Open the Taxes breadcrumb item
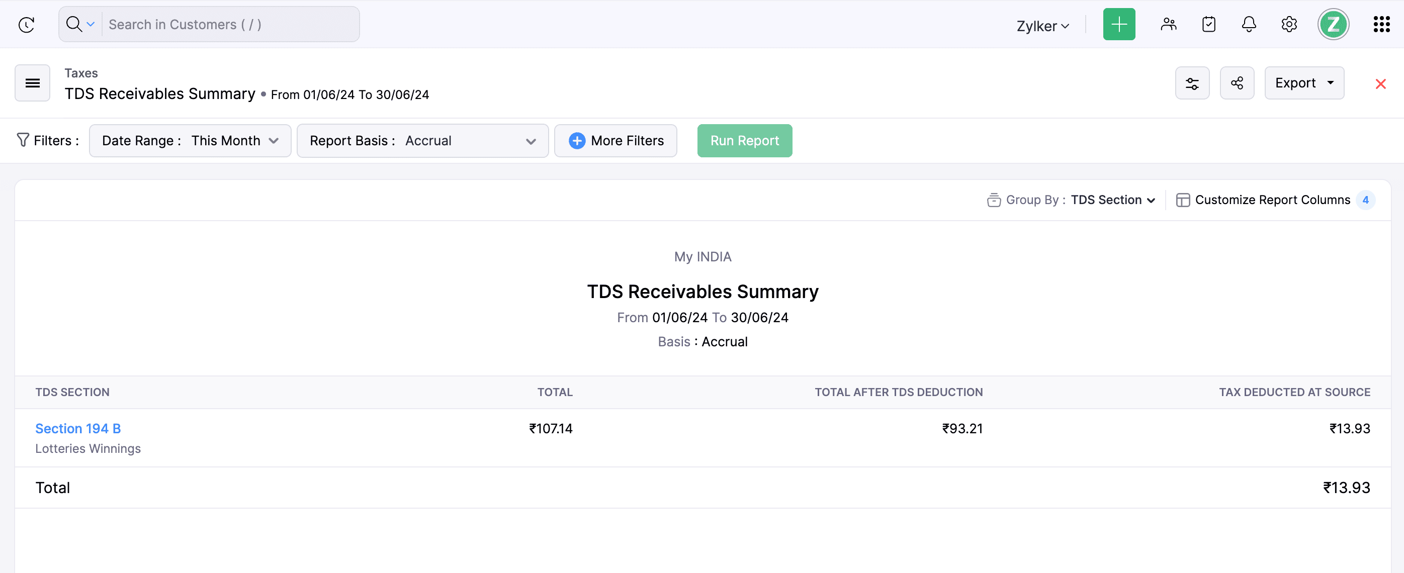 coord(81,72)
